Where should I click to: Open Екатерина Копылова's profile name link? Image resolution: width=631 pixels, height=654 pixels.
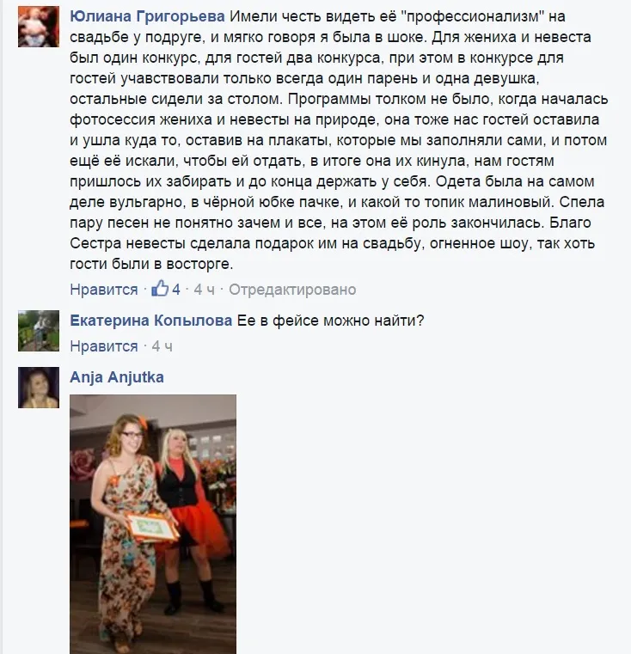coord(151,321)
